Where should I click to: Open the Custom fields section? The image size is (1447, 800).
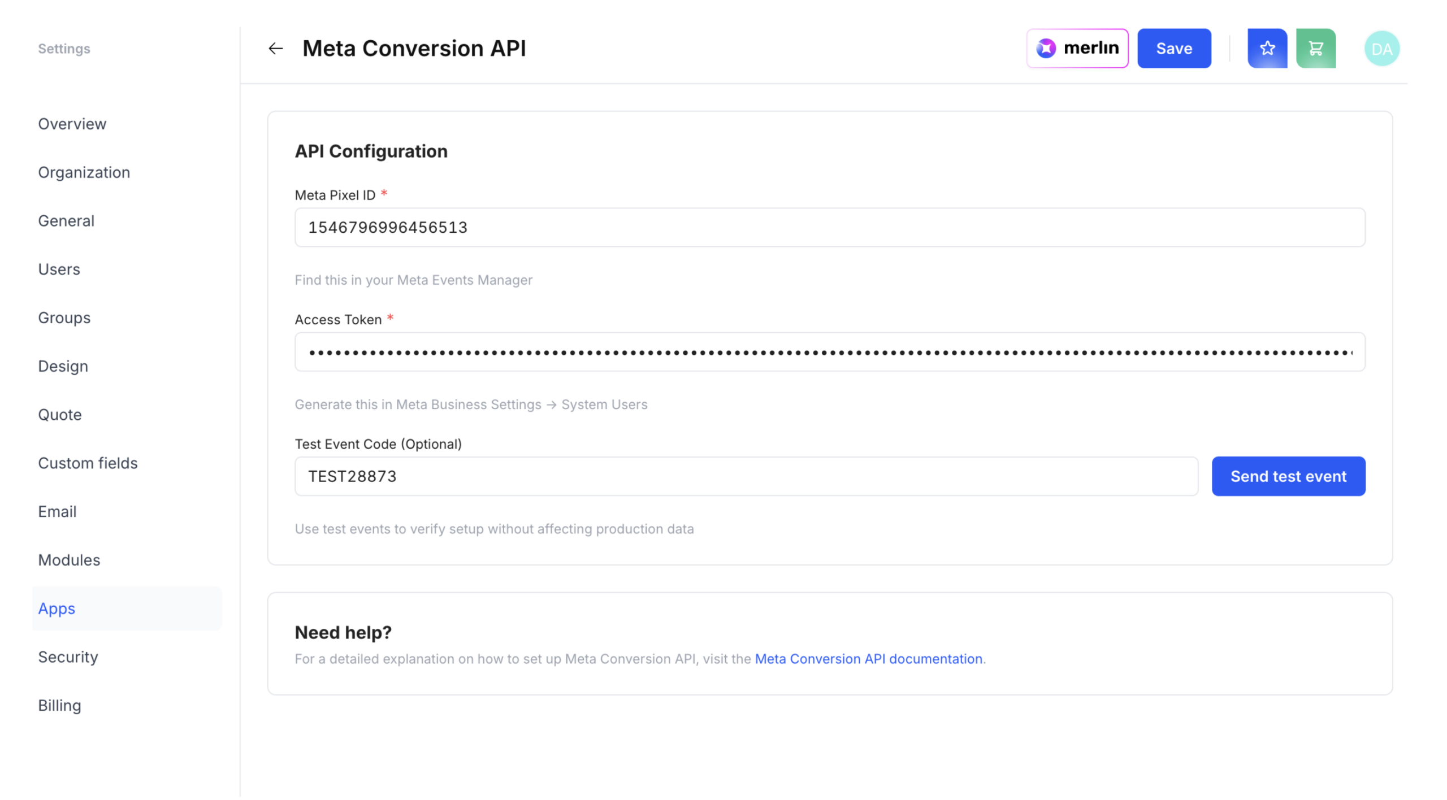pos(88,463)
